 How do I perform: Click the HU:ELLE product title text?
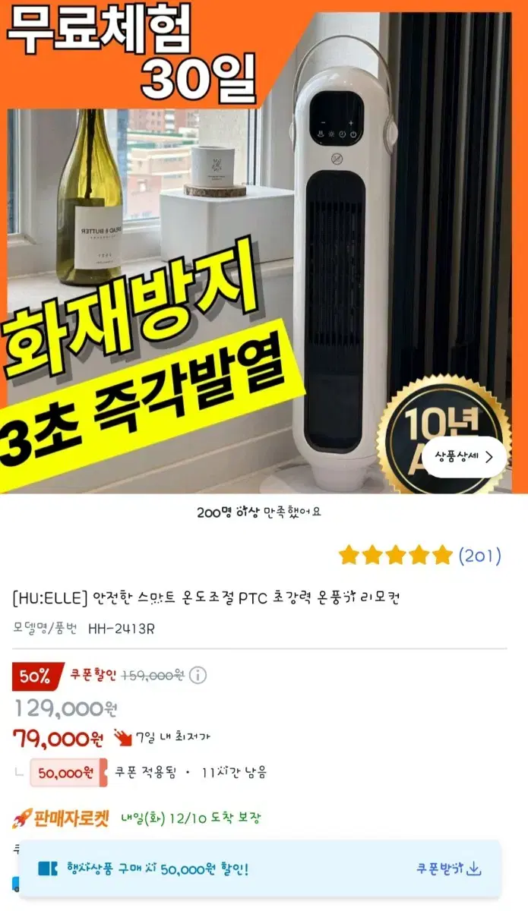(206, 598)
